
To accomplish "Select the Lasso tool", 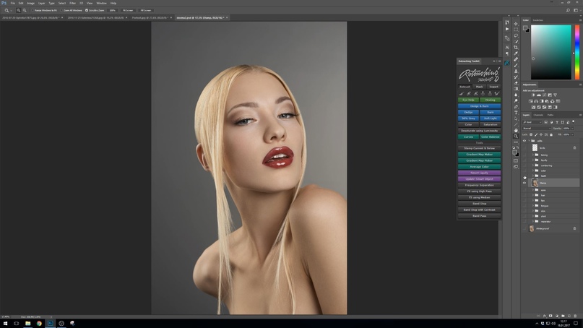I will pyautogui.click(x=516, y=35).
